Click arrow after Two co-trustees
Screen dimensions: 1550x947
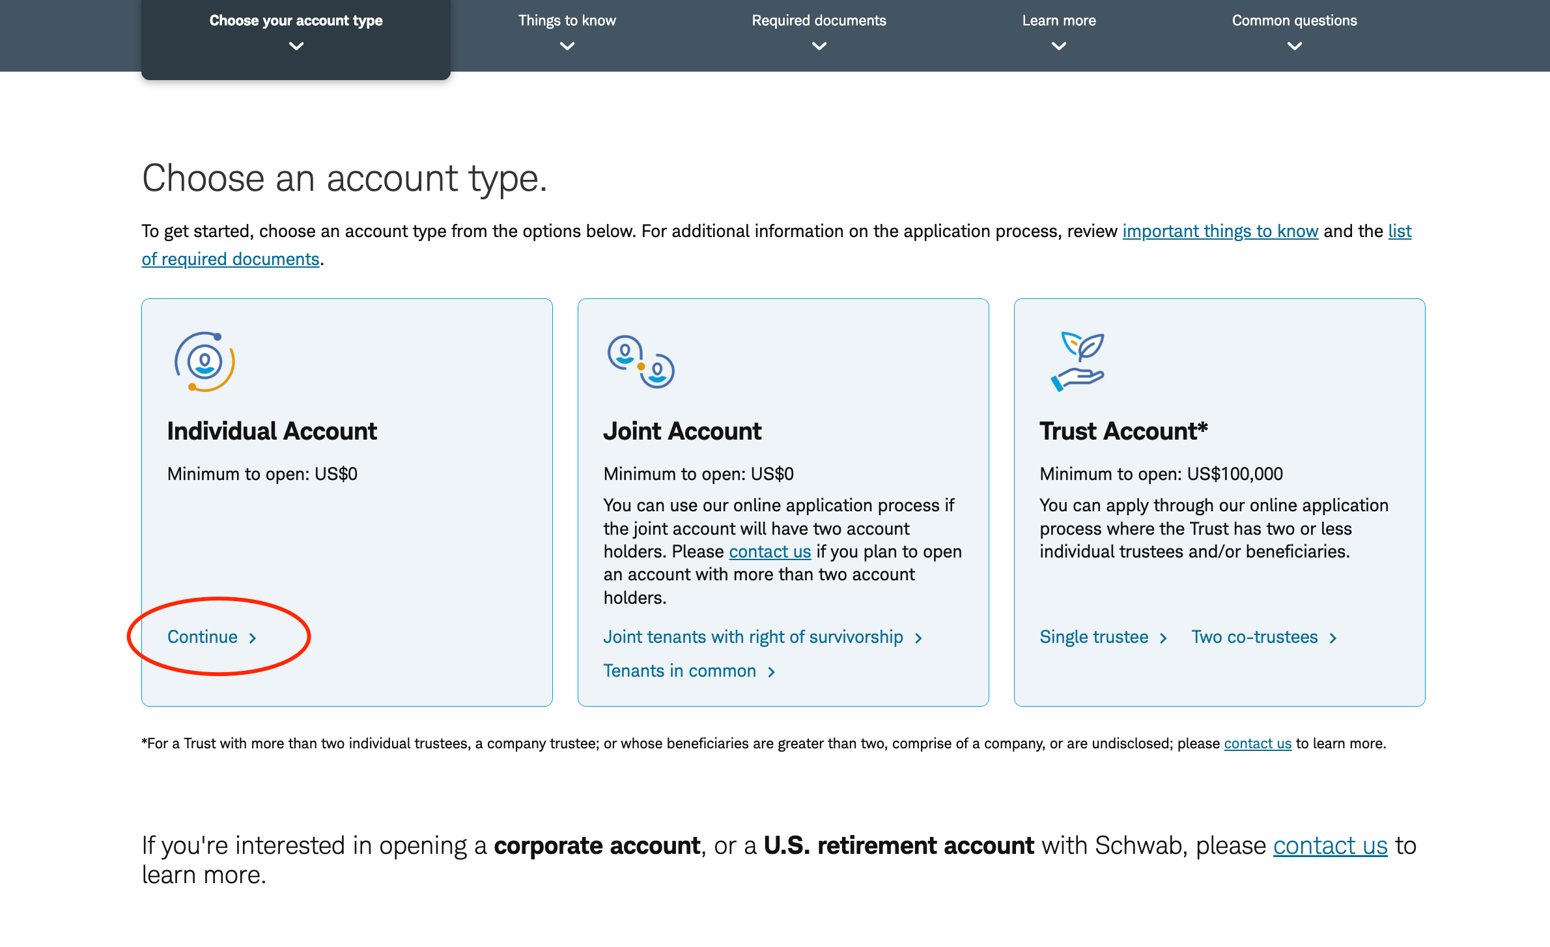(1333, 638)
